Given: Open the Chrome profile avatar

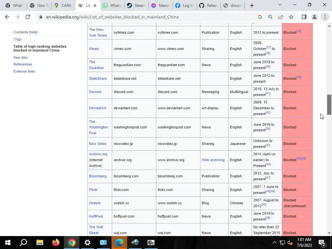Looking at the screenshot, I should pyautogui.click(x=314, y=17).
